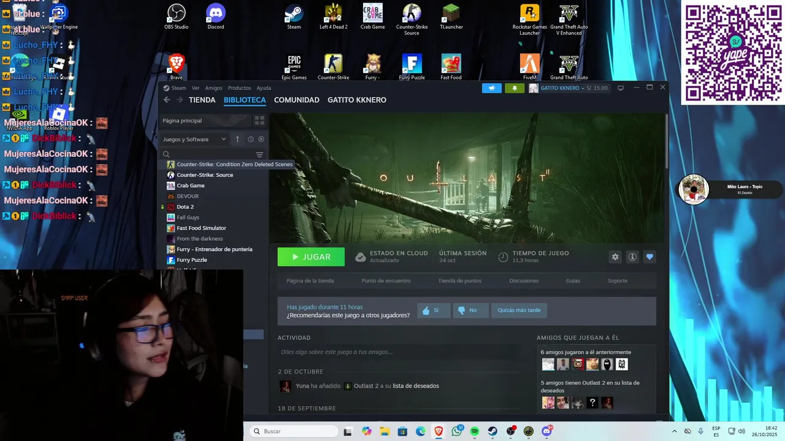Open lista de deseados link
This screenshot has height=441, width=785.
coord(416,386)
